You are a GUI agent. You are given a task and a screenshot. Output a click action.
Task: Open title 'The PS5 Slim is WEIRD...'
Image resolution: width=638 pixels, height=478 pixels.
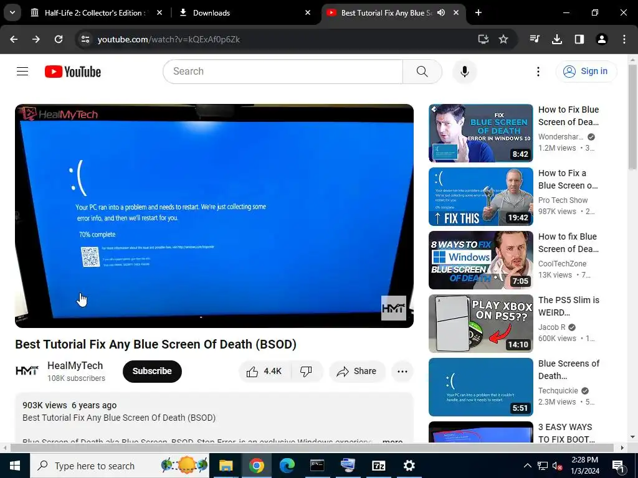tap(568, 306)
